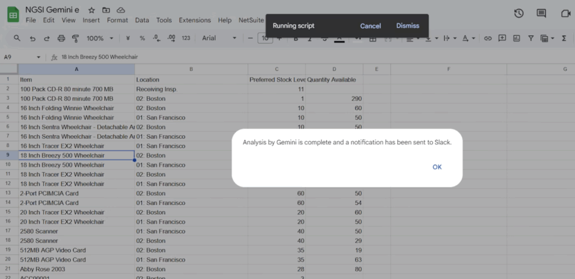
Task: Open the Insert menu
Action: pos(91,20)
